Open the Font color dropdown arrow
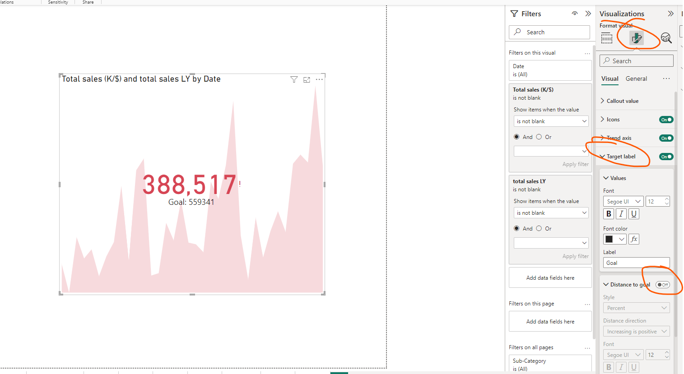Screen dimensions: 684x374 622,239
